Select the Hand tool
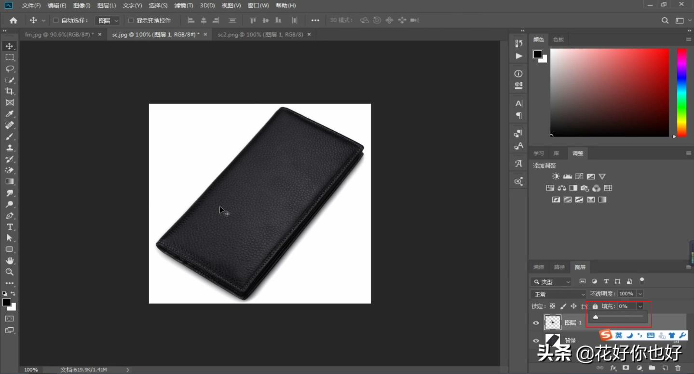Image resolution: width=694 pixels, height=374 pixels. (9, 261)
